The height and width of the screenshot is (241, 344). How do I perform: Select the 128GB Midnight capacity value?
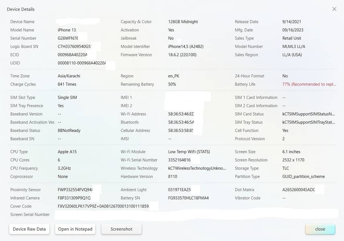pyautogui.click(x=183, y=22)
